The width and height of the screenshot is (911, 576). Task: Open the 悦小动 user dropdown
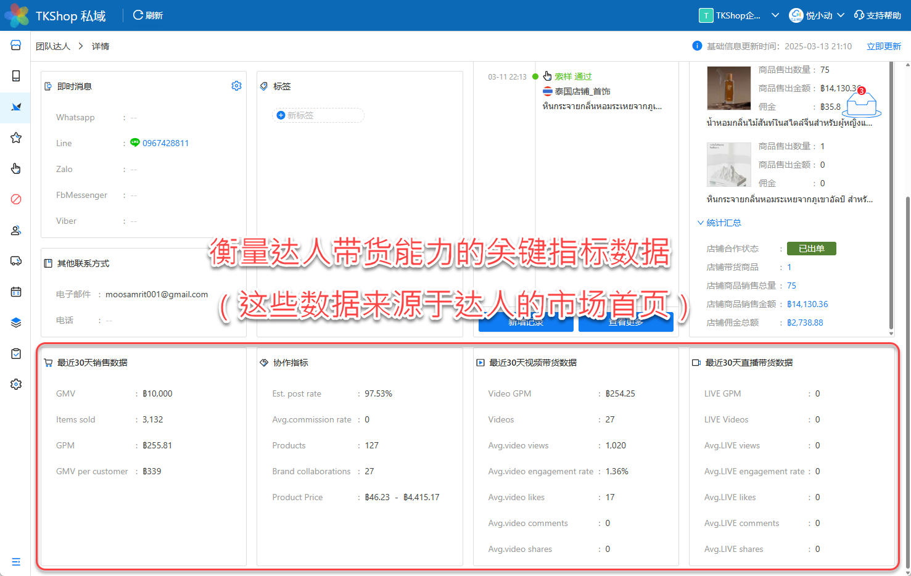[817, 15]
